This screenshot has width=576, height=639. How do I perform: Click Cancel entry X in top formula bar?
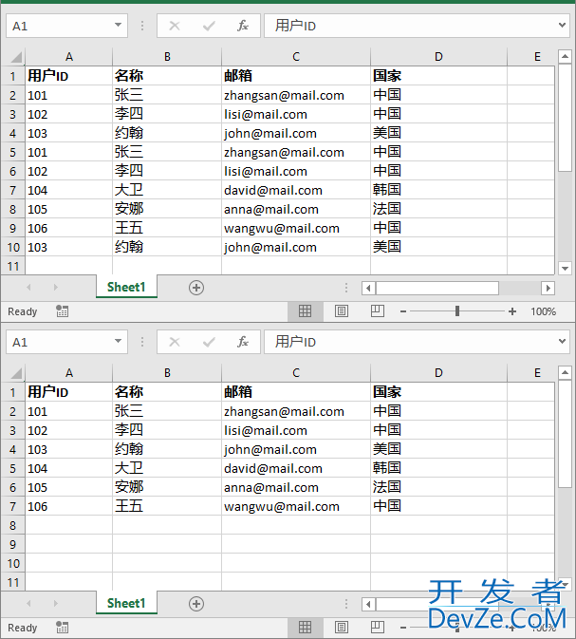point(175,26)
